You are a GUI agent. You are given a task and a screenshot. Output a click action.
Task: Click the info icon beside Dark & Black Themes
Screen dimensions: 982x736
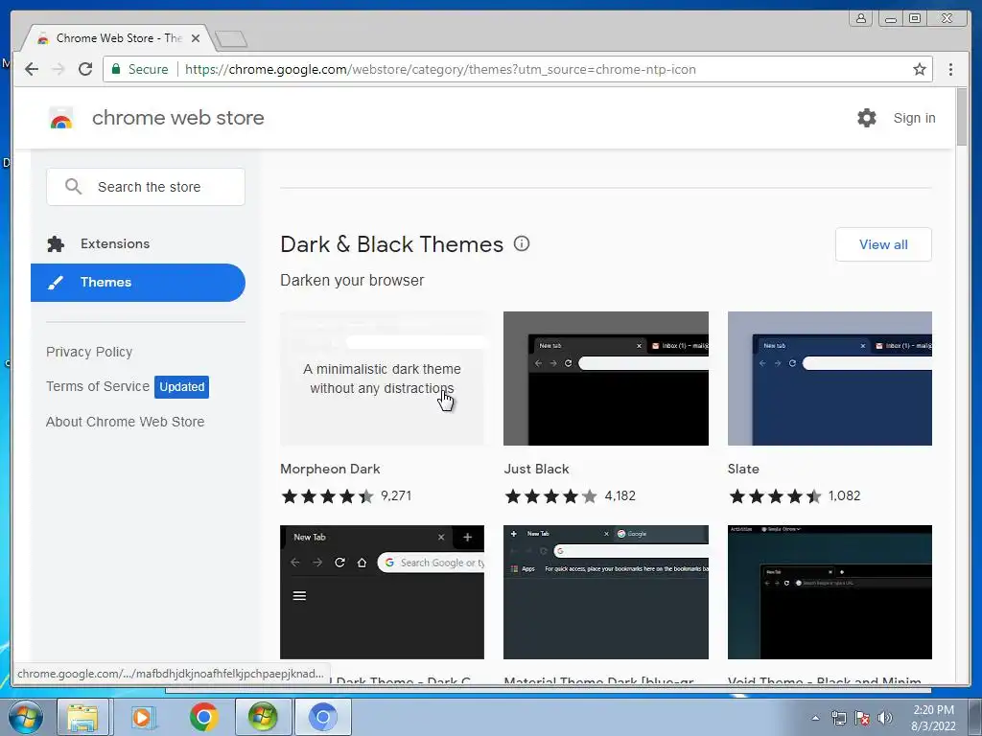(x=522, y=243)
